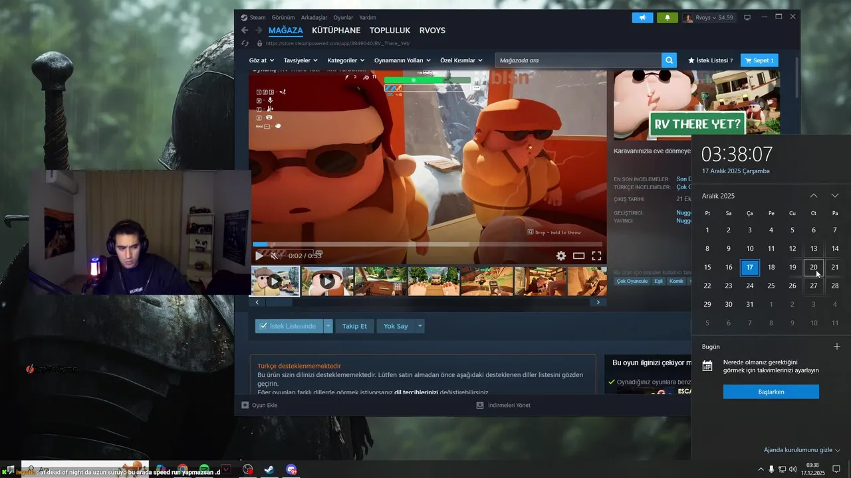Click the Steam forward navigation arrow
Image resolution: width=851 pixels, height=478 pixels.
click(x=258, y=31)
